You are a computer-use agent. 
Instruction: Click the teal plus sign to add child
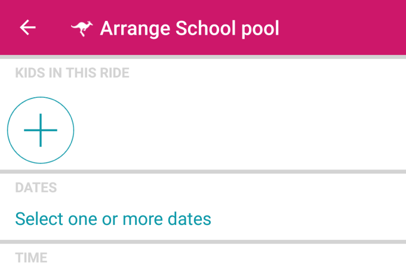pyautogui.click(x=41, y=130)
